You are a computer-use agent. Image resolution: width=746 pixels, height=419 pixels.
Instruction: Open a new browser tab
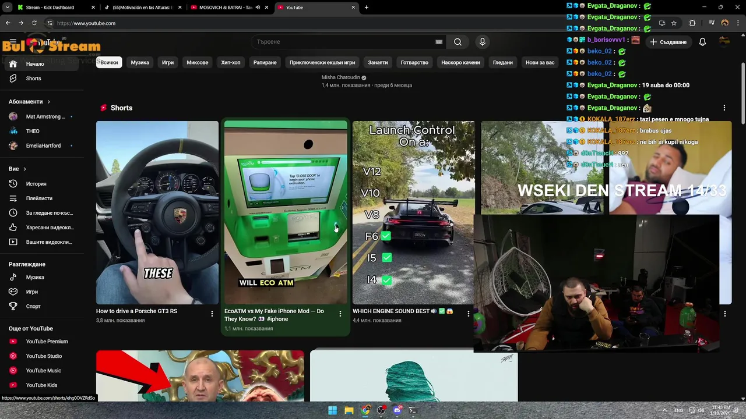point(367,8)
